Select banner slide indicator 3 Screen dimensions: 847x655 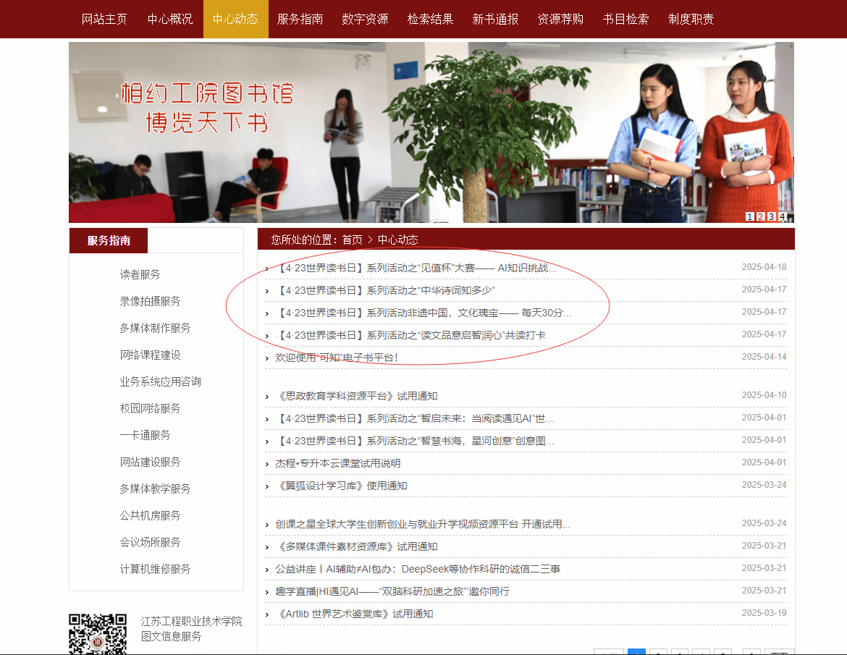click(771, 216)
